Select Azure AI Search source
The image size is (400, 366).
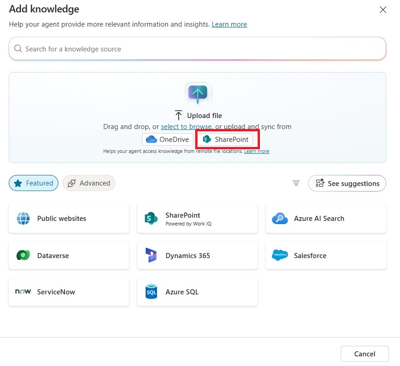coord(326,219)
